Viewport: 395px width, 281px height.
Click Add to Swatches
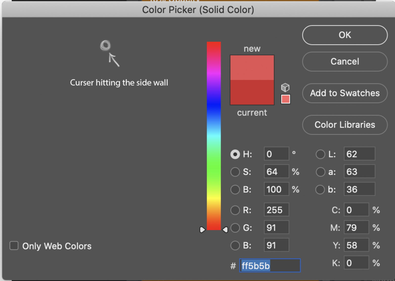(344, 93)
